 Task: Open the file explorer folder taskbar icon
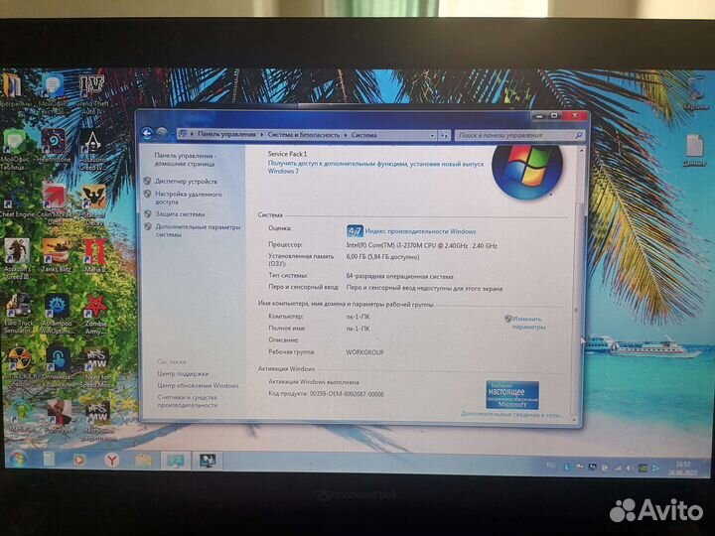144,461
